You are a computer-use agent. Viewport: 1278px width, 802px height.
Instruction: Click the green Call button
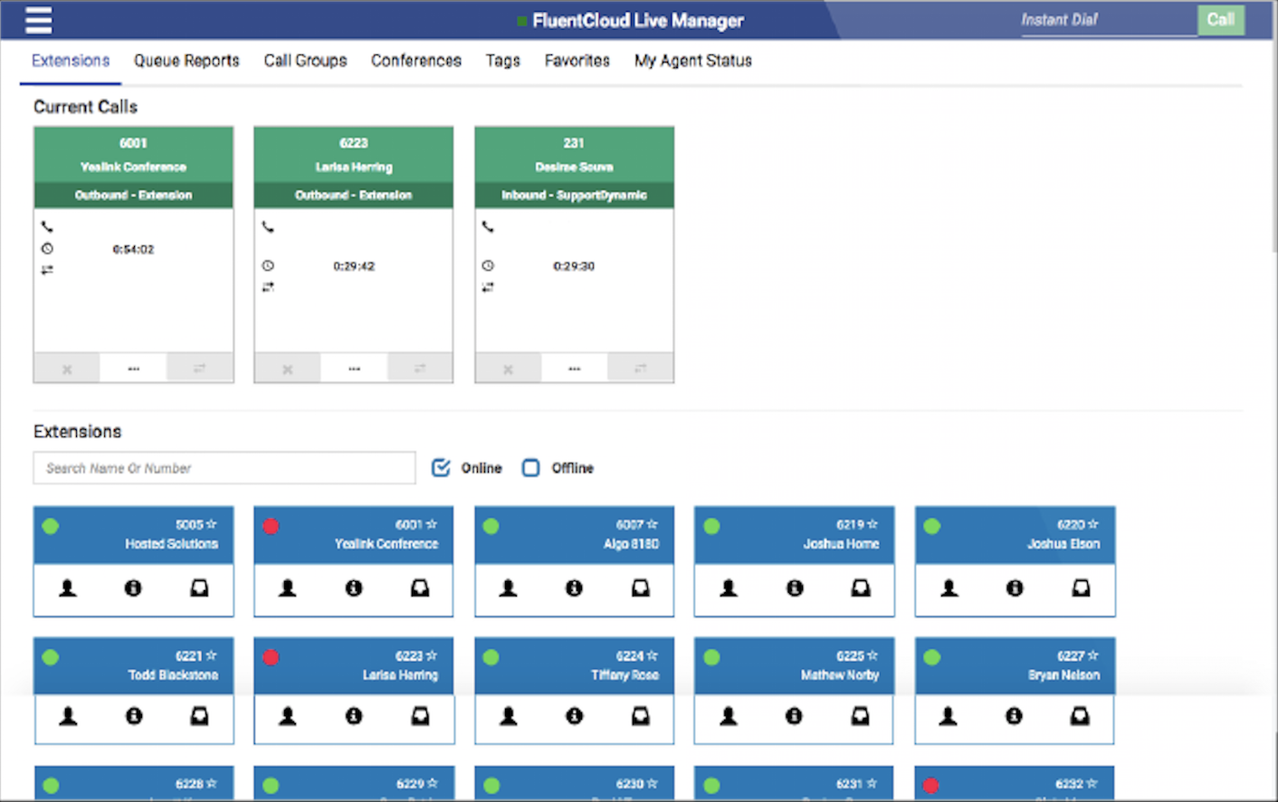pos(1221,20)
